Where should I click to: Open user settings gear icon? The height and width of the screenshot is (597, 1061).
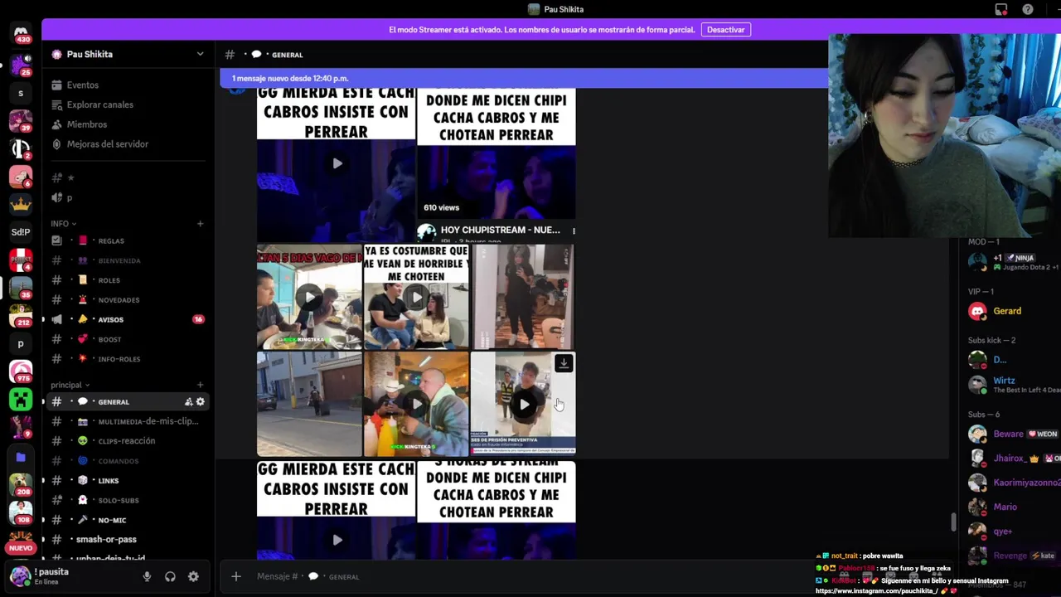point(193,577)
